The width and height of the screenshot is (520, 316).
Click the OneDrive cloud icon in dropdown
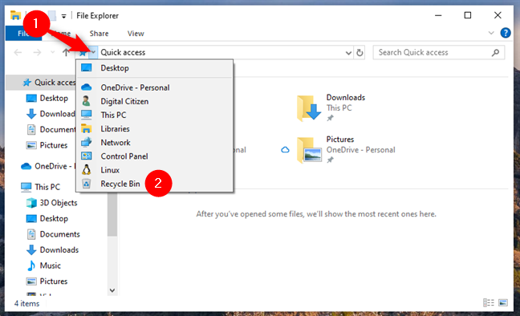(x=86, y=87)
